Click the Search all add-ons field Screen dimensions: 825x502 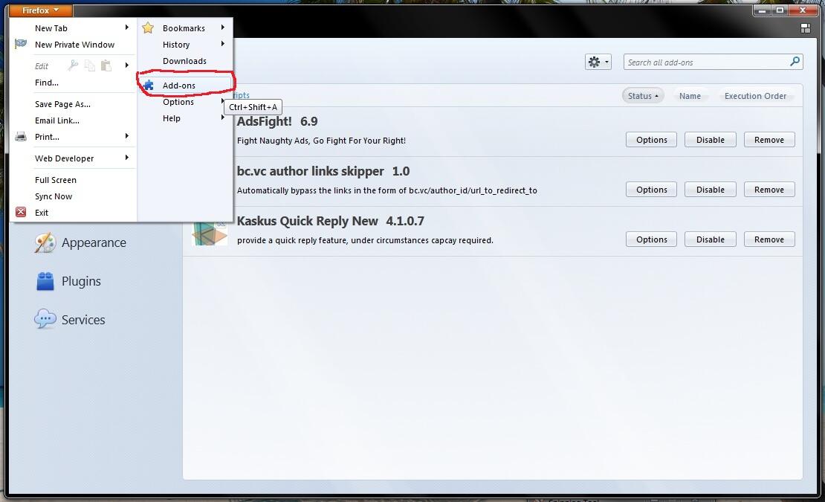point(713,62)
